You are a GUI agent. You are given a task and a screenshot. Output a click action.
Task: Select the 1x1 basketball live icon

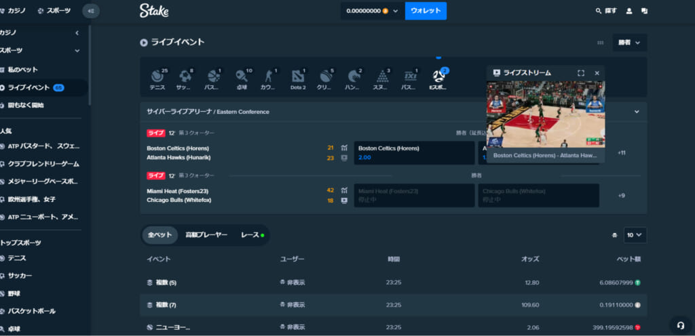tap(409, 79)
